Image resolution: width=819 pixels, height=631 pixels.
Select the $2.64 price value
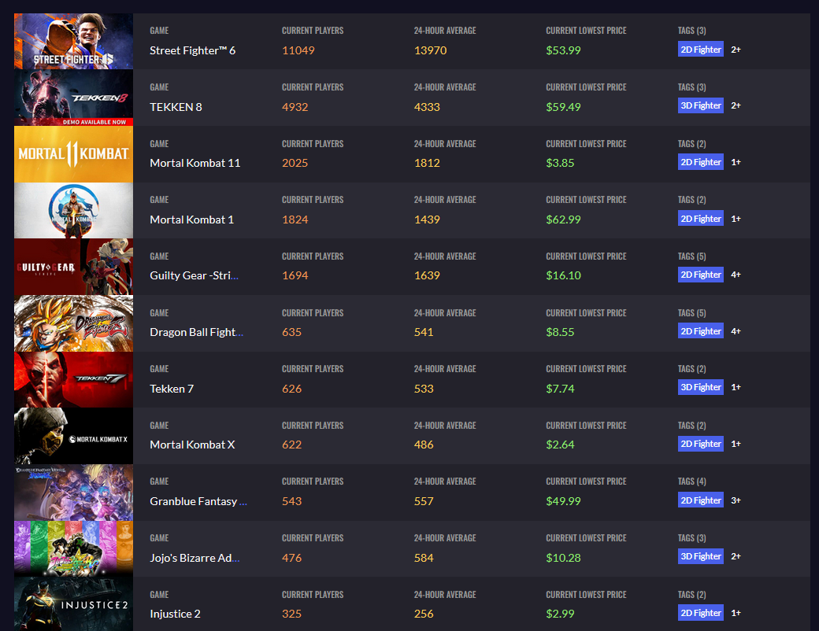pos(560,445)
